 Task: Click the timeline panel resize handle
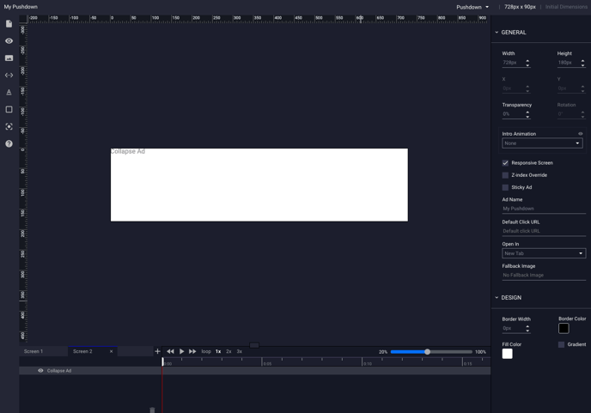click(254, 345)
